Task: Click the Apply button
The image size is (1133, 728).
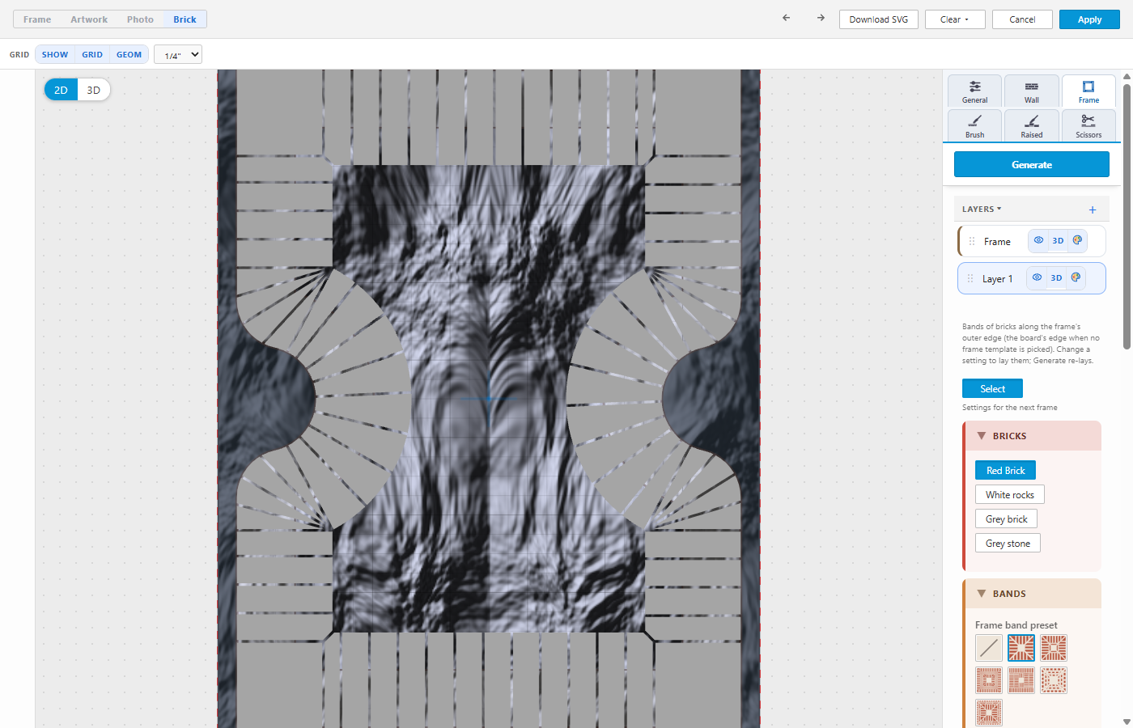Action: [x=1089, y=19]
